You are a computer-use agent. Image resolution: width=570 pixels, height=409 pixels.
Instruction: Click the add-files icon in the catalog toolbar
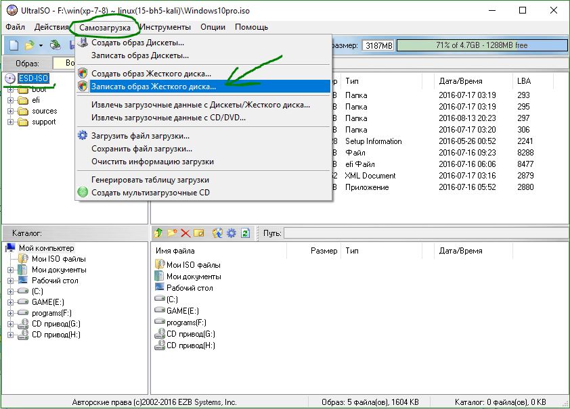[x=217, y=233]
